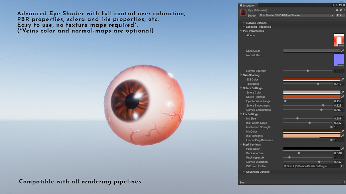Select the Eye tab at the bottom

point(241,182)
